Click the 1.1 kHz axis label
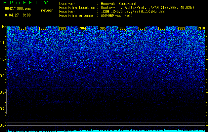The image size is (208, 132). [3, 43]
